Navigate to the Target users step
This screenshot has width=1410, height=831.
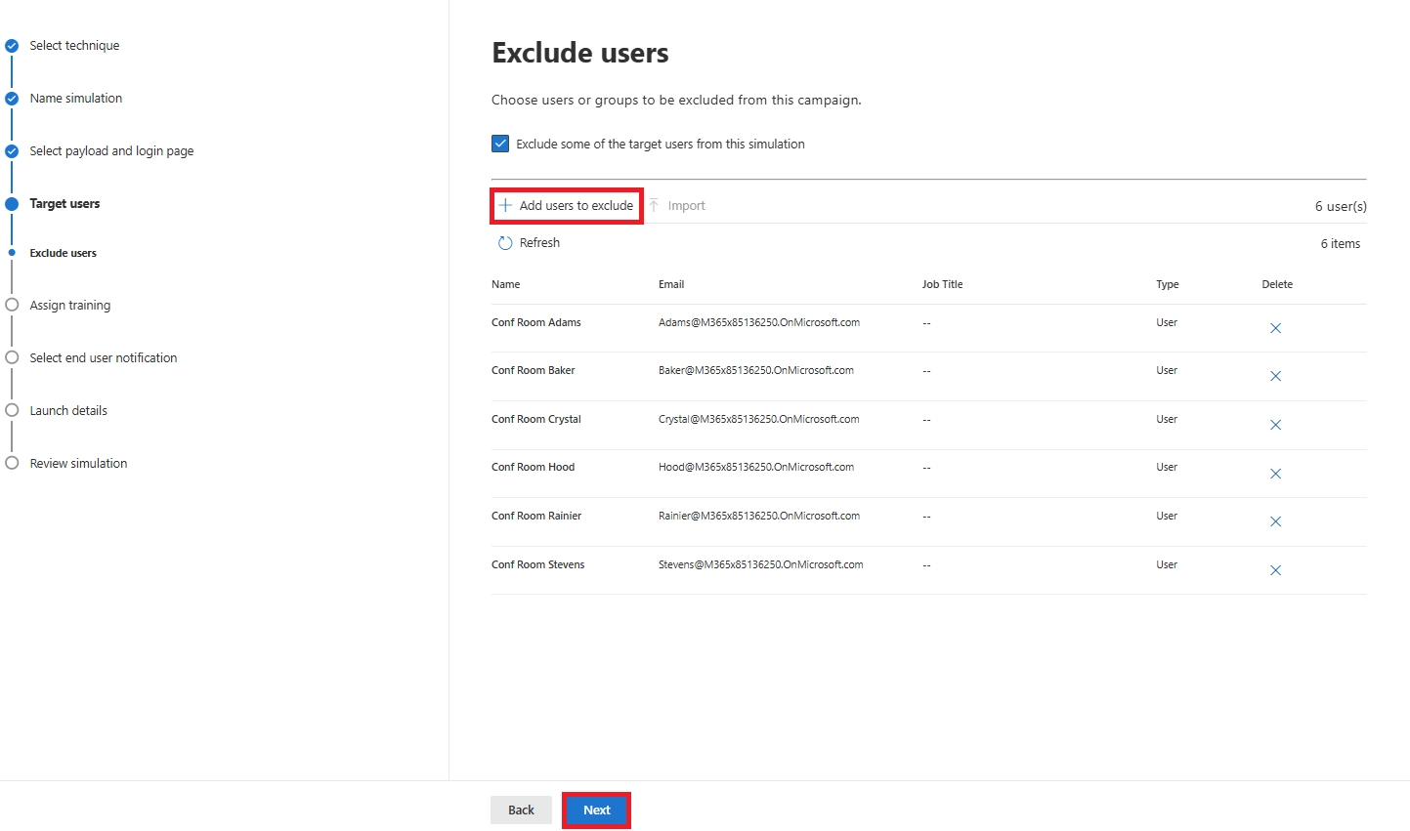click(64, 203)
